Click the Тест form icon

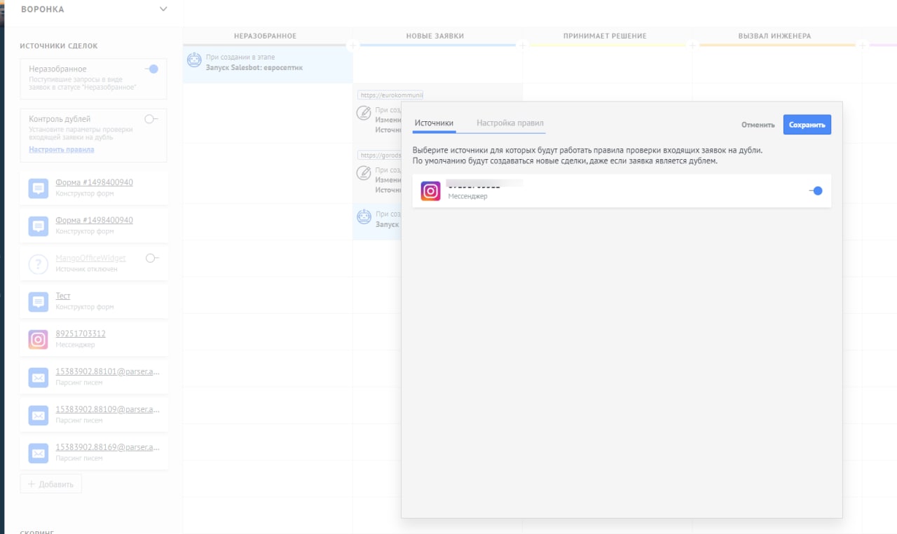click(x=39, y=301)
